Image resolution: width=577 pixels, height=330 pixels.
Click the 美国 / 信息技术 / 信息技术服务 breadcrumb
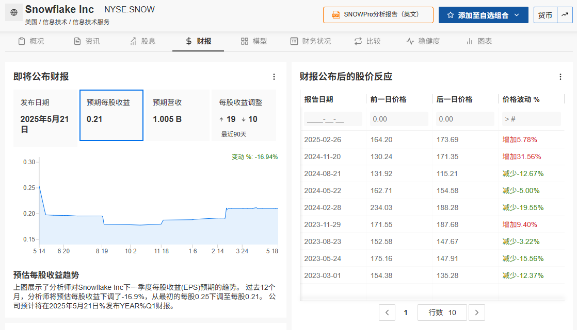67,22
